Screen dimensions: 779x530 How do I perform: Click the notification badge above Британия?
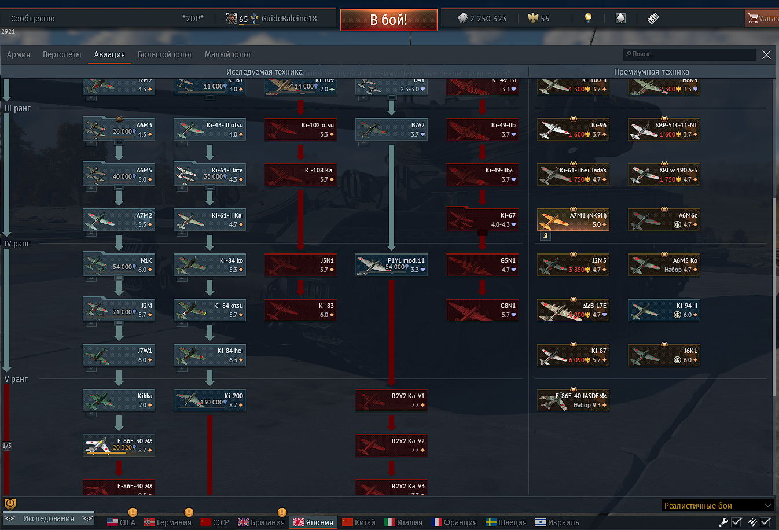(x=282, y=512)
